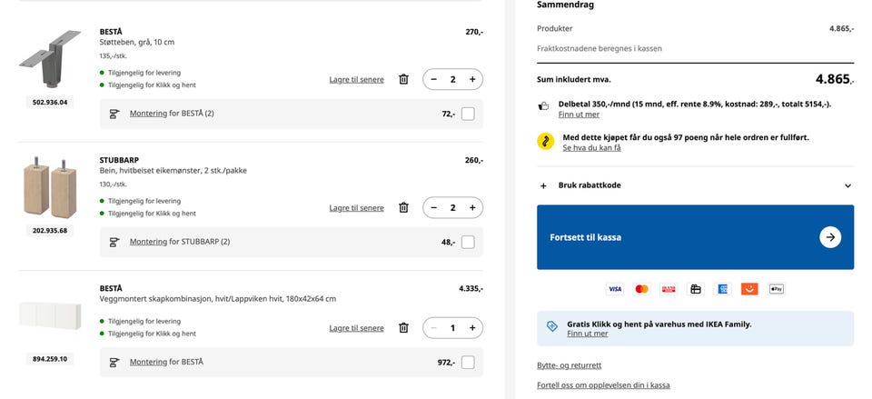Screen dimensions: 872x399
Task: Open STUBBARP legs product thumbnail
Action: click(50, 186)
